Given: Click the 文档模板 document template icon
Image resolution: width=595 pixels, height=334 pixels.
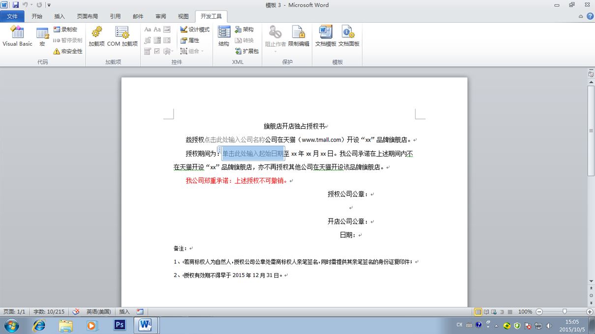Looking at the screenshot, I should click(x=326, y=37).
